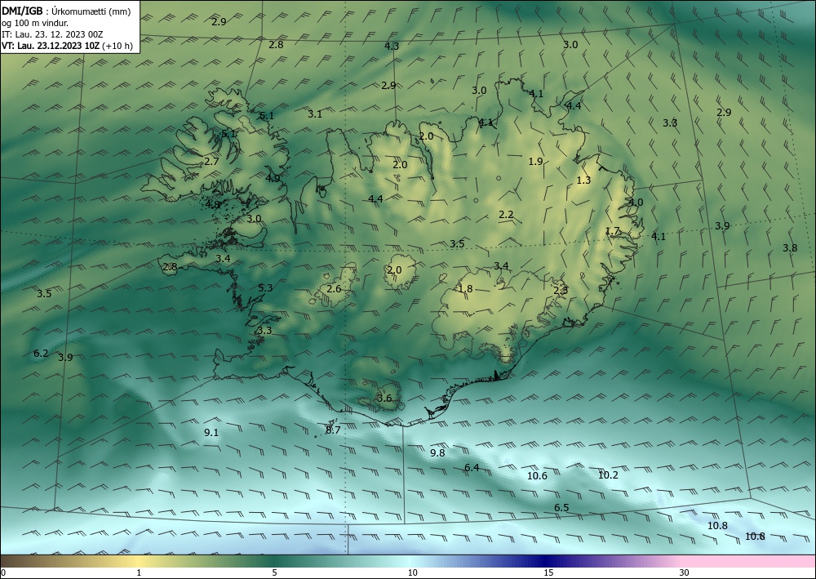Select the 'og 100 m vindur.' legend line
The width and height of the screenshot is (816, 579).
point(35,23)
